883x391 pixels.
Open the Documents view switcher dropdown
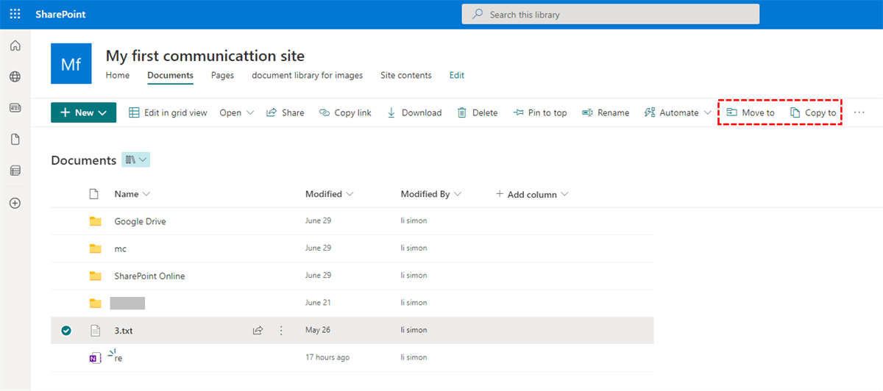click(x=136, y=160)
